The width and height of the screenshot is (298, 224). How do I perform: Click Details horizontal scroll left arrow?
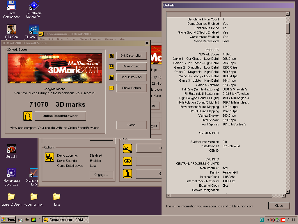[168, 195]
